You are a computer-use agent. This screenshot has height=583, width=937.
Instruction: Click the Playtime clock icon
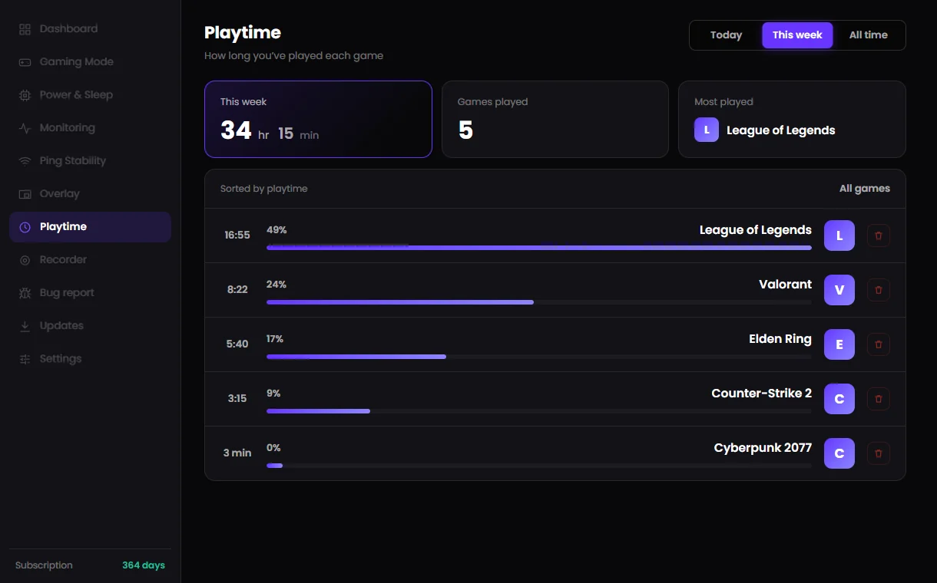point(25,227)
